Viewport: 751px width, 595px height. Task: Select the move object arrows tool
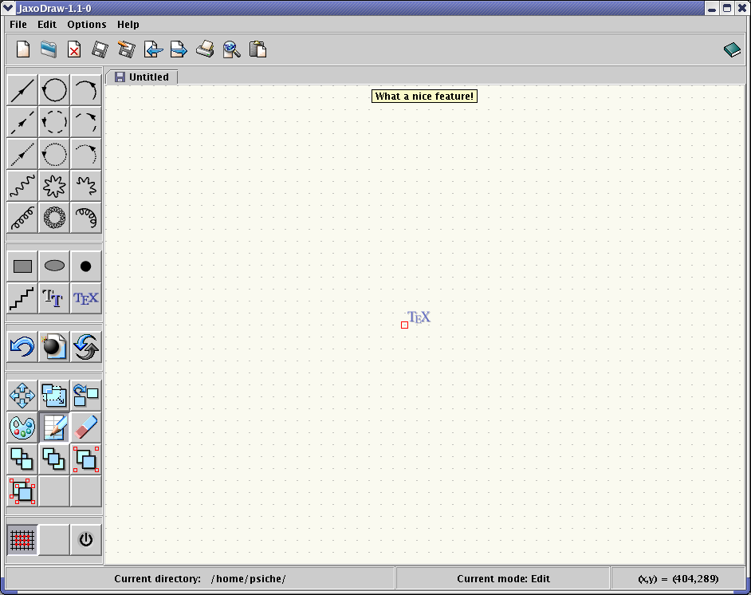click(22, 396)
